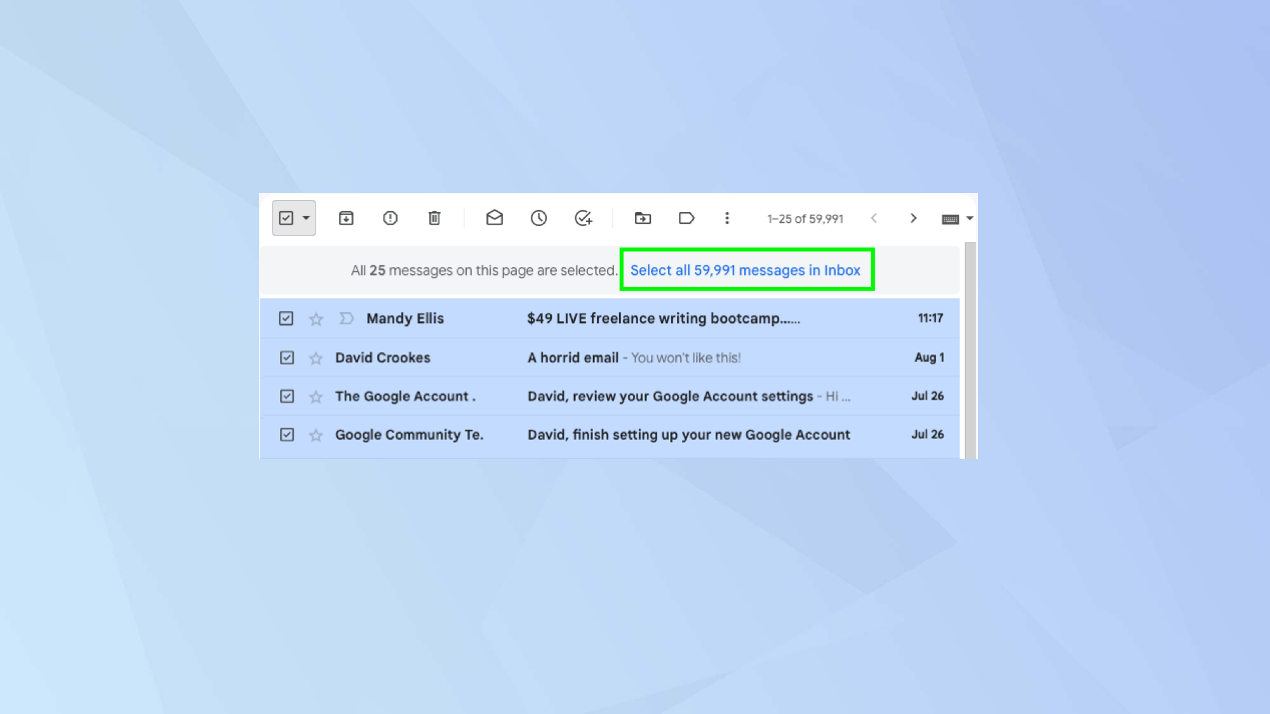Image resolution: width=1270 pixels, height=714 pixels.
Task: Go to the previous page of emails
Action: 874,218
